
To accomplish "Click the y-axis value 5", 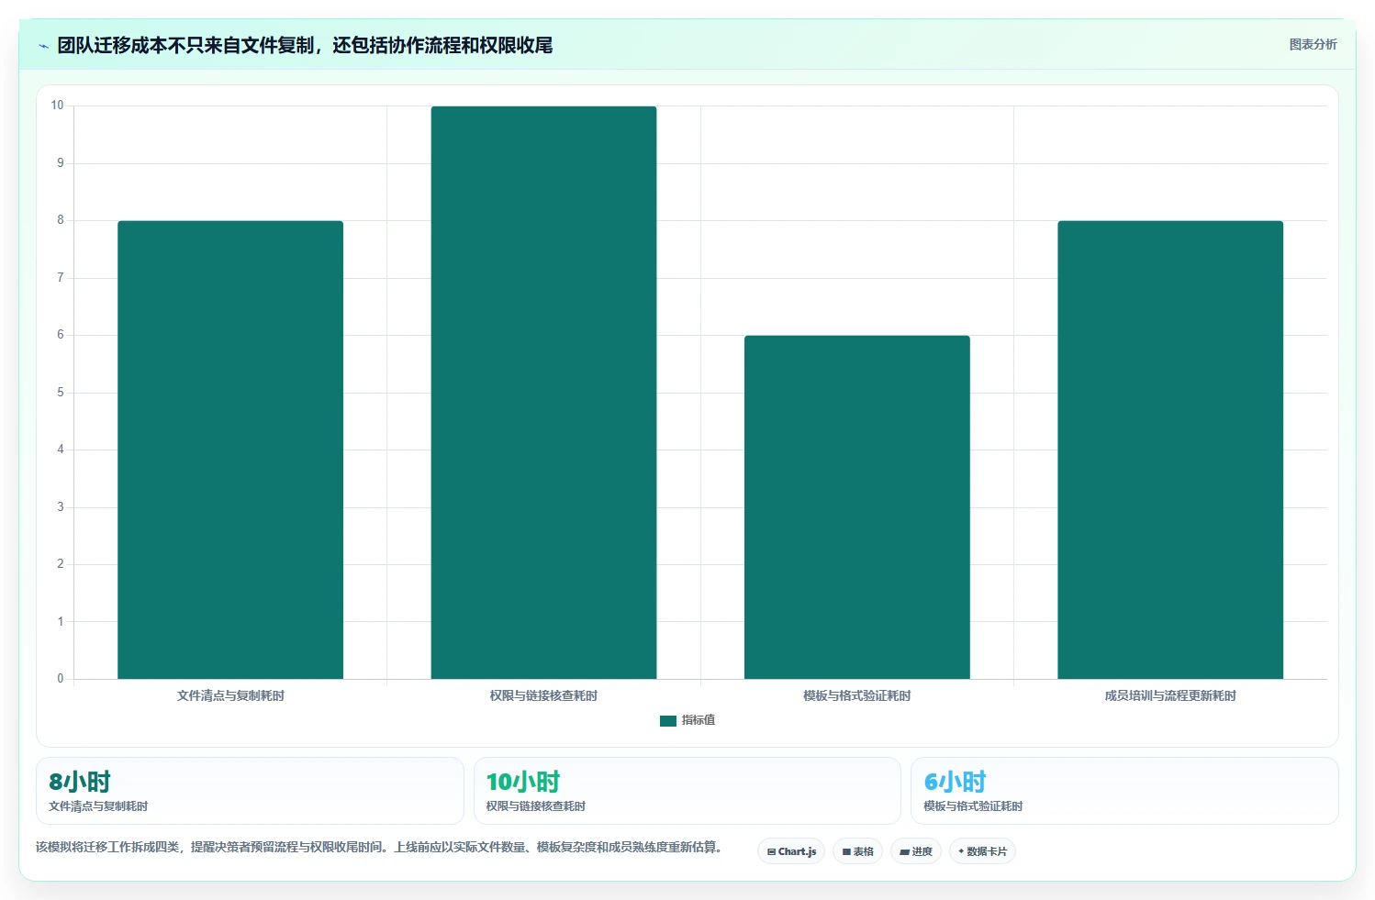I will click(61, 393).
